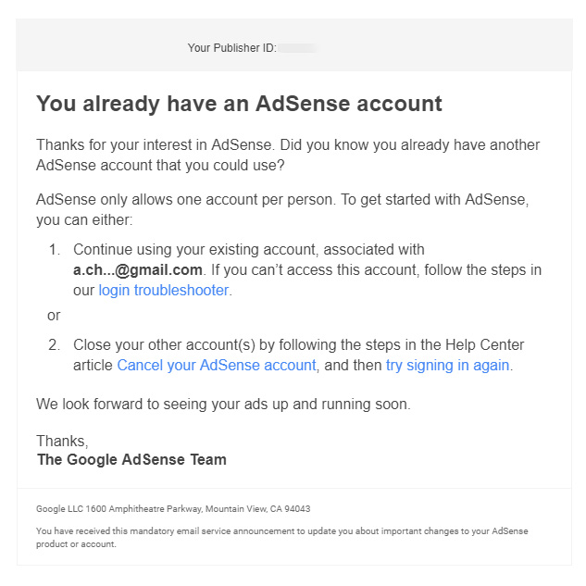Click the Google LLC Amphitheatre Parkway address
This screenshot has width=586, height=586.
(173, 509)
